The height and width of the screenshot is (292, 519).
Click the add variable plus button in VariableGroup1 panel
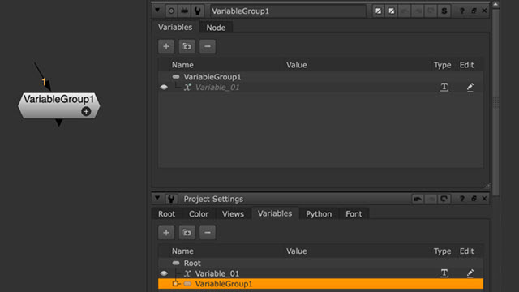(x=166, y=46)
